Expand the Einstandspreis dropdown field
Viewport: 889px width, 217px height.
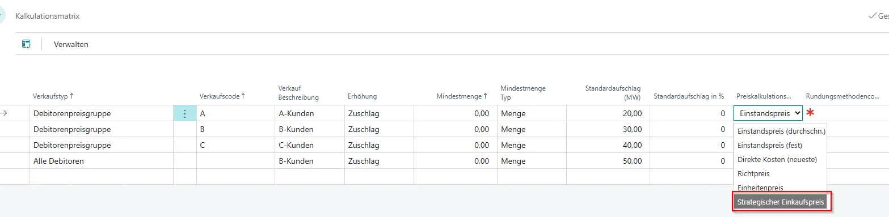(769, 113)
